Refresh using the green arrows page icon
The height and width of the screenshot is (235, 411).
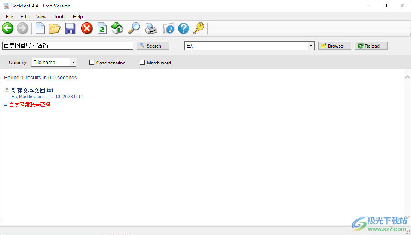[x=102, y=28]
